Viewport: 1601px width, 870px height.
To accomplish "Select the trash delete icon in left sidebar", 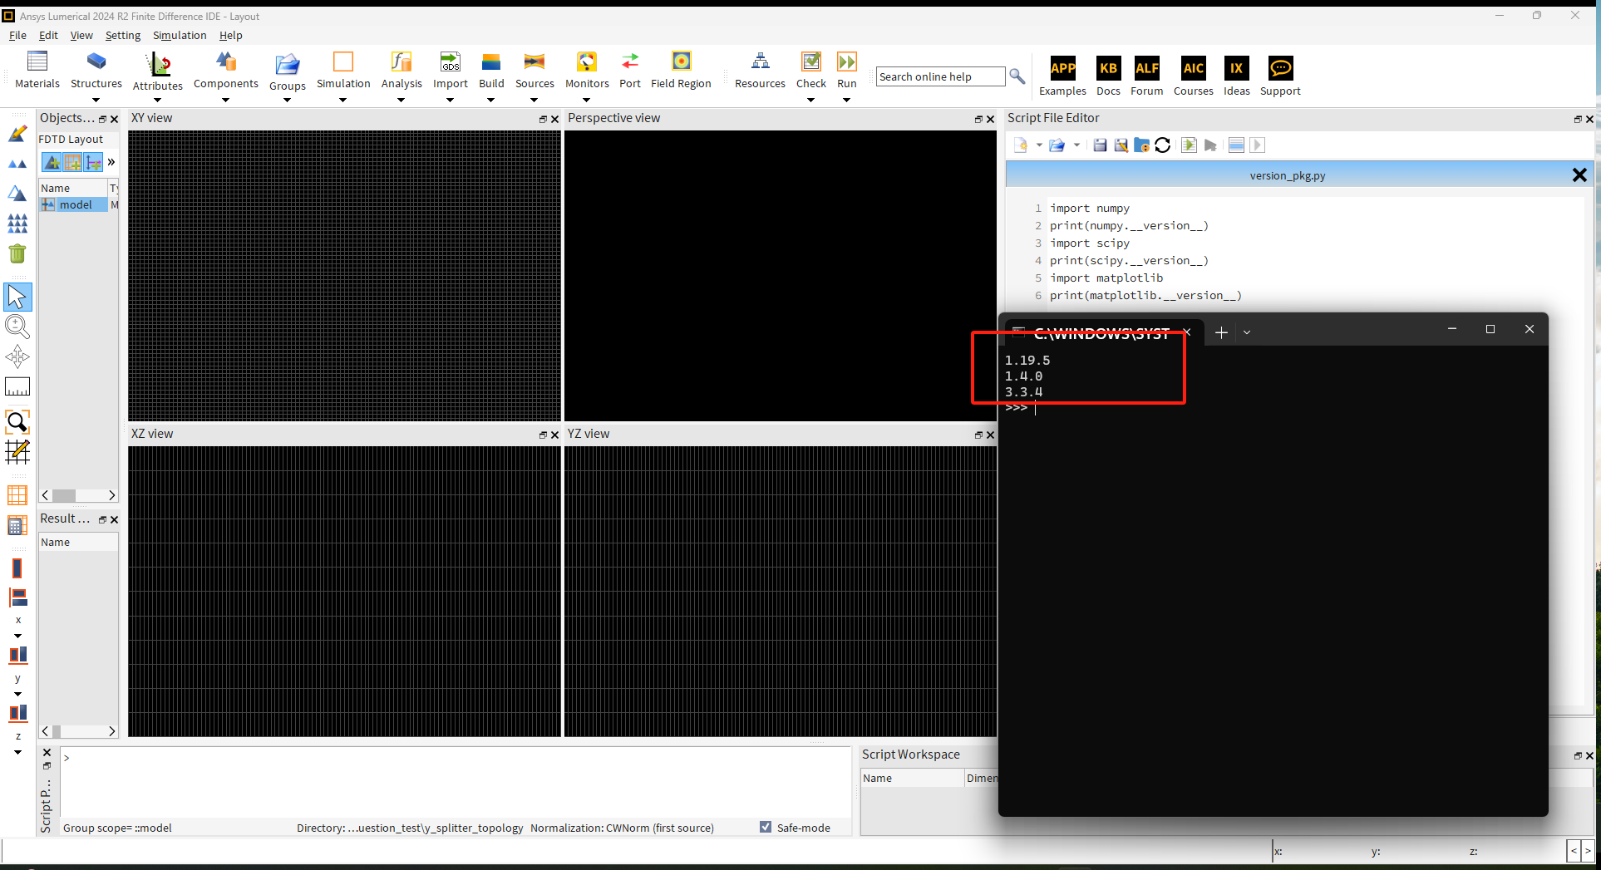I will pos(17,253).
